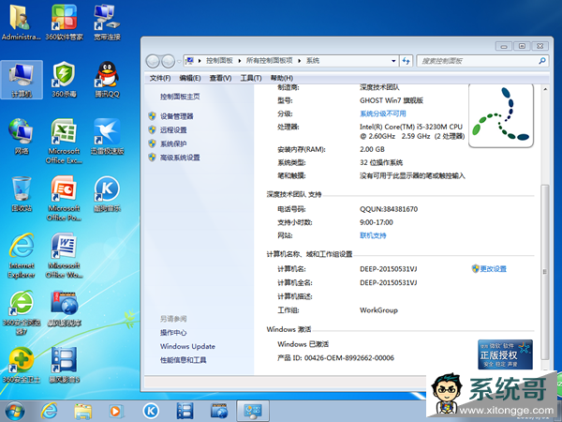
Task: Click the vertical scrollbar thumb
Action: 545,272
